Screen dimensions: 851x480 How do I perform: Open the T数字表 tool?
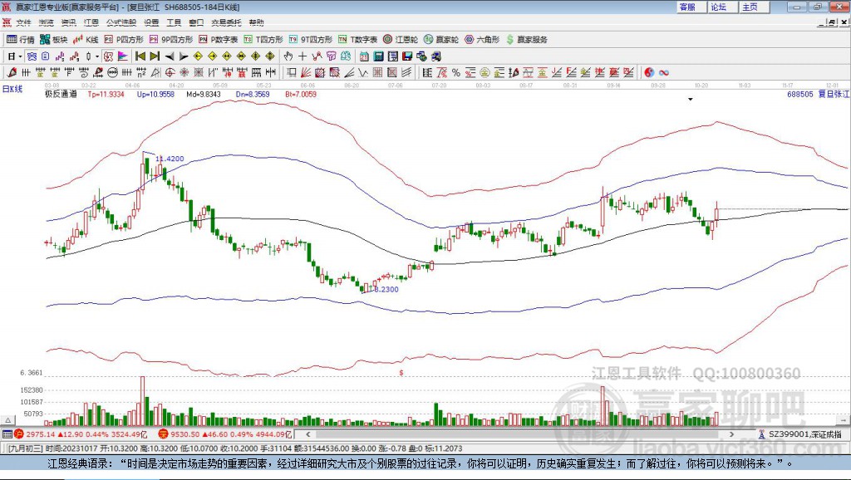coord(357,40)
